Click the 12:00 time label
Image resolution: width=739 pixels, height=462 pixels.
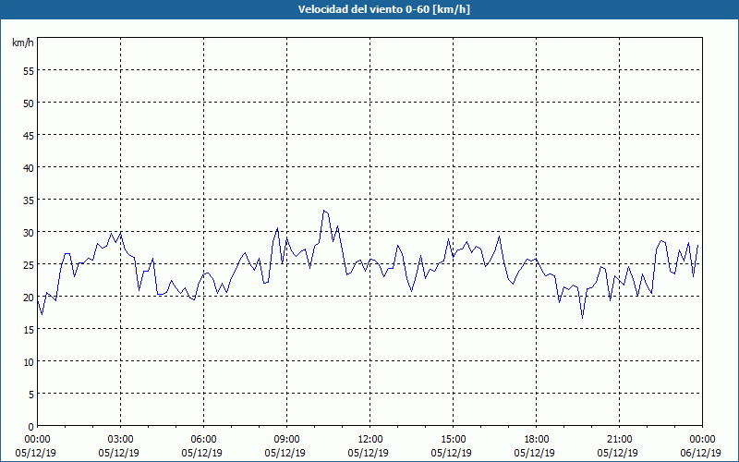[370, 440]
